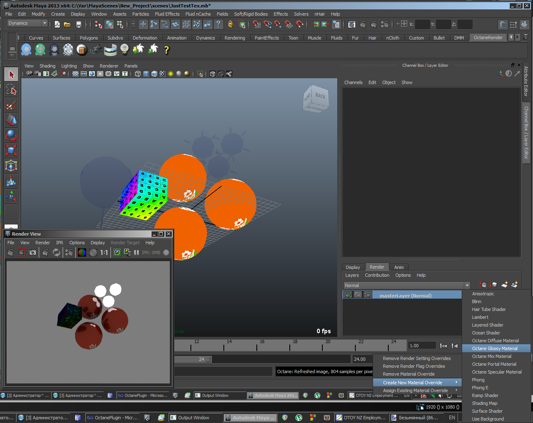Toggle masterLayer renderable clapboard icon

tap(348, 294)
